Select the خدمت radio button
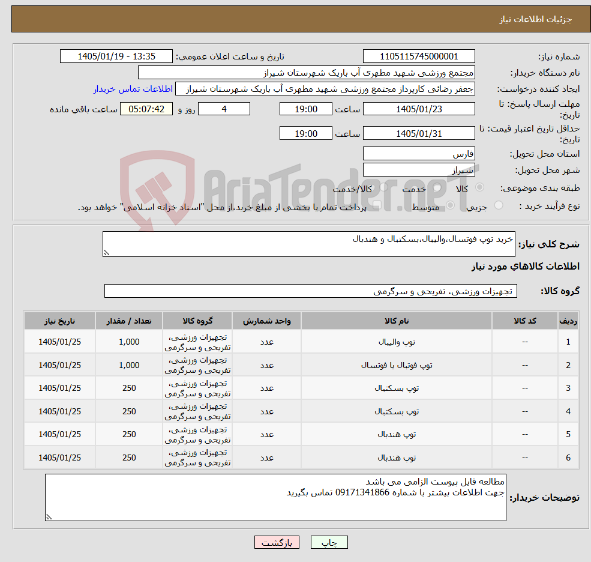 pos(437,187)
